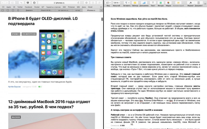207x129 pixels.
Task: Open the 12-дюймовый MacBook 2016 article
Action: click(x=49, y=104)
